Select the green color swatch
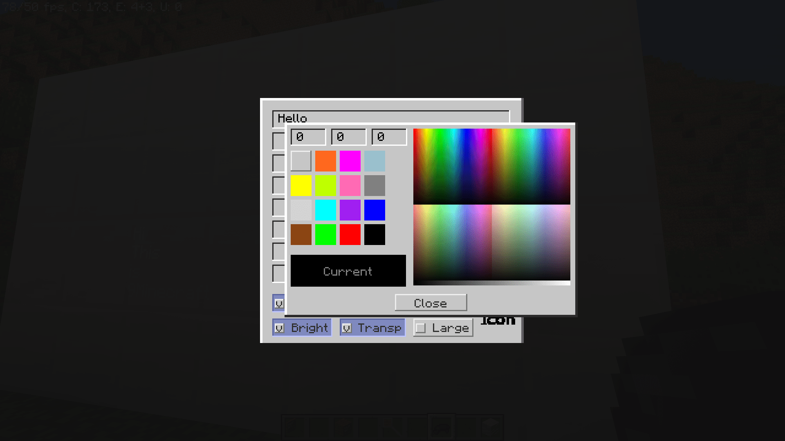The image size is (785, 441). [325, 234]
